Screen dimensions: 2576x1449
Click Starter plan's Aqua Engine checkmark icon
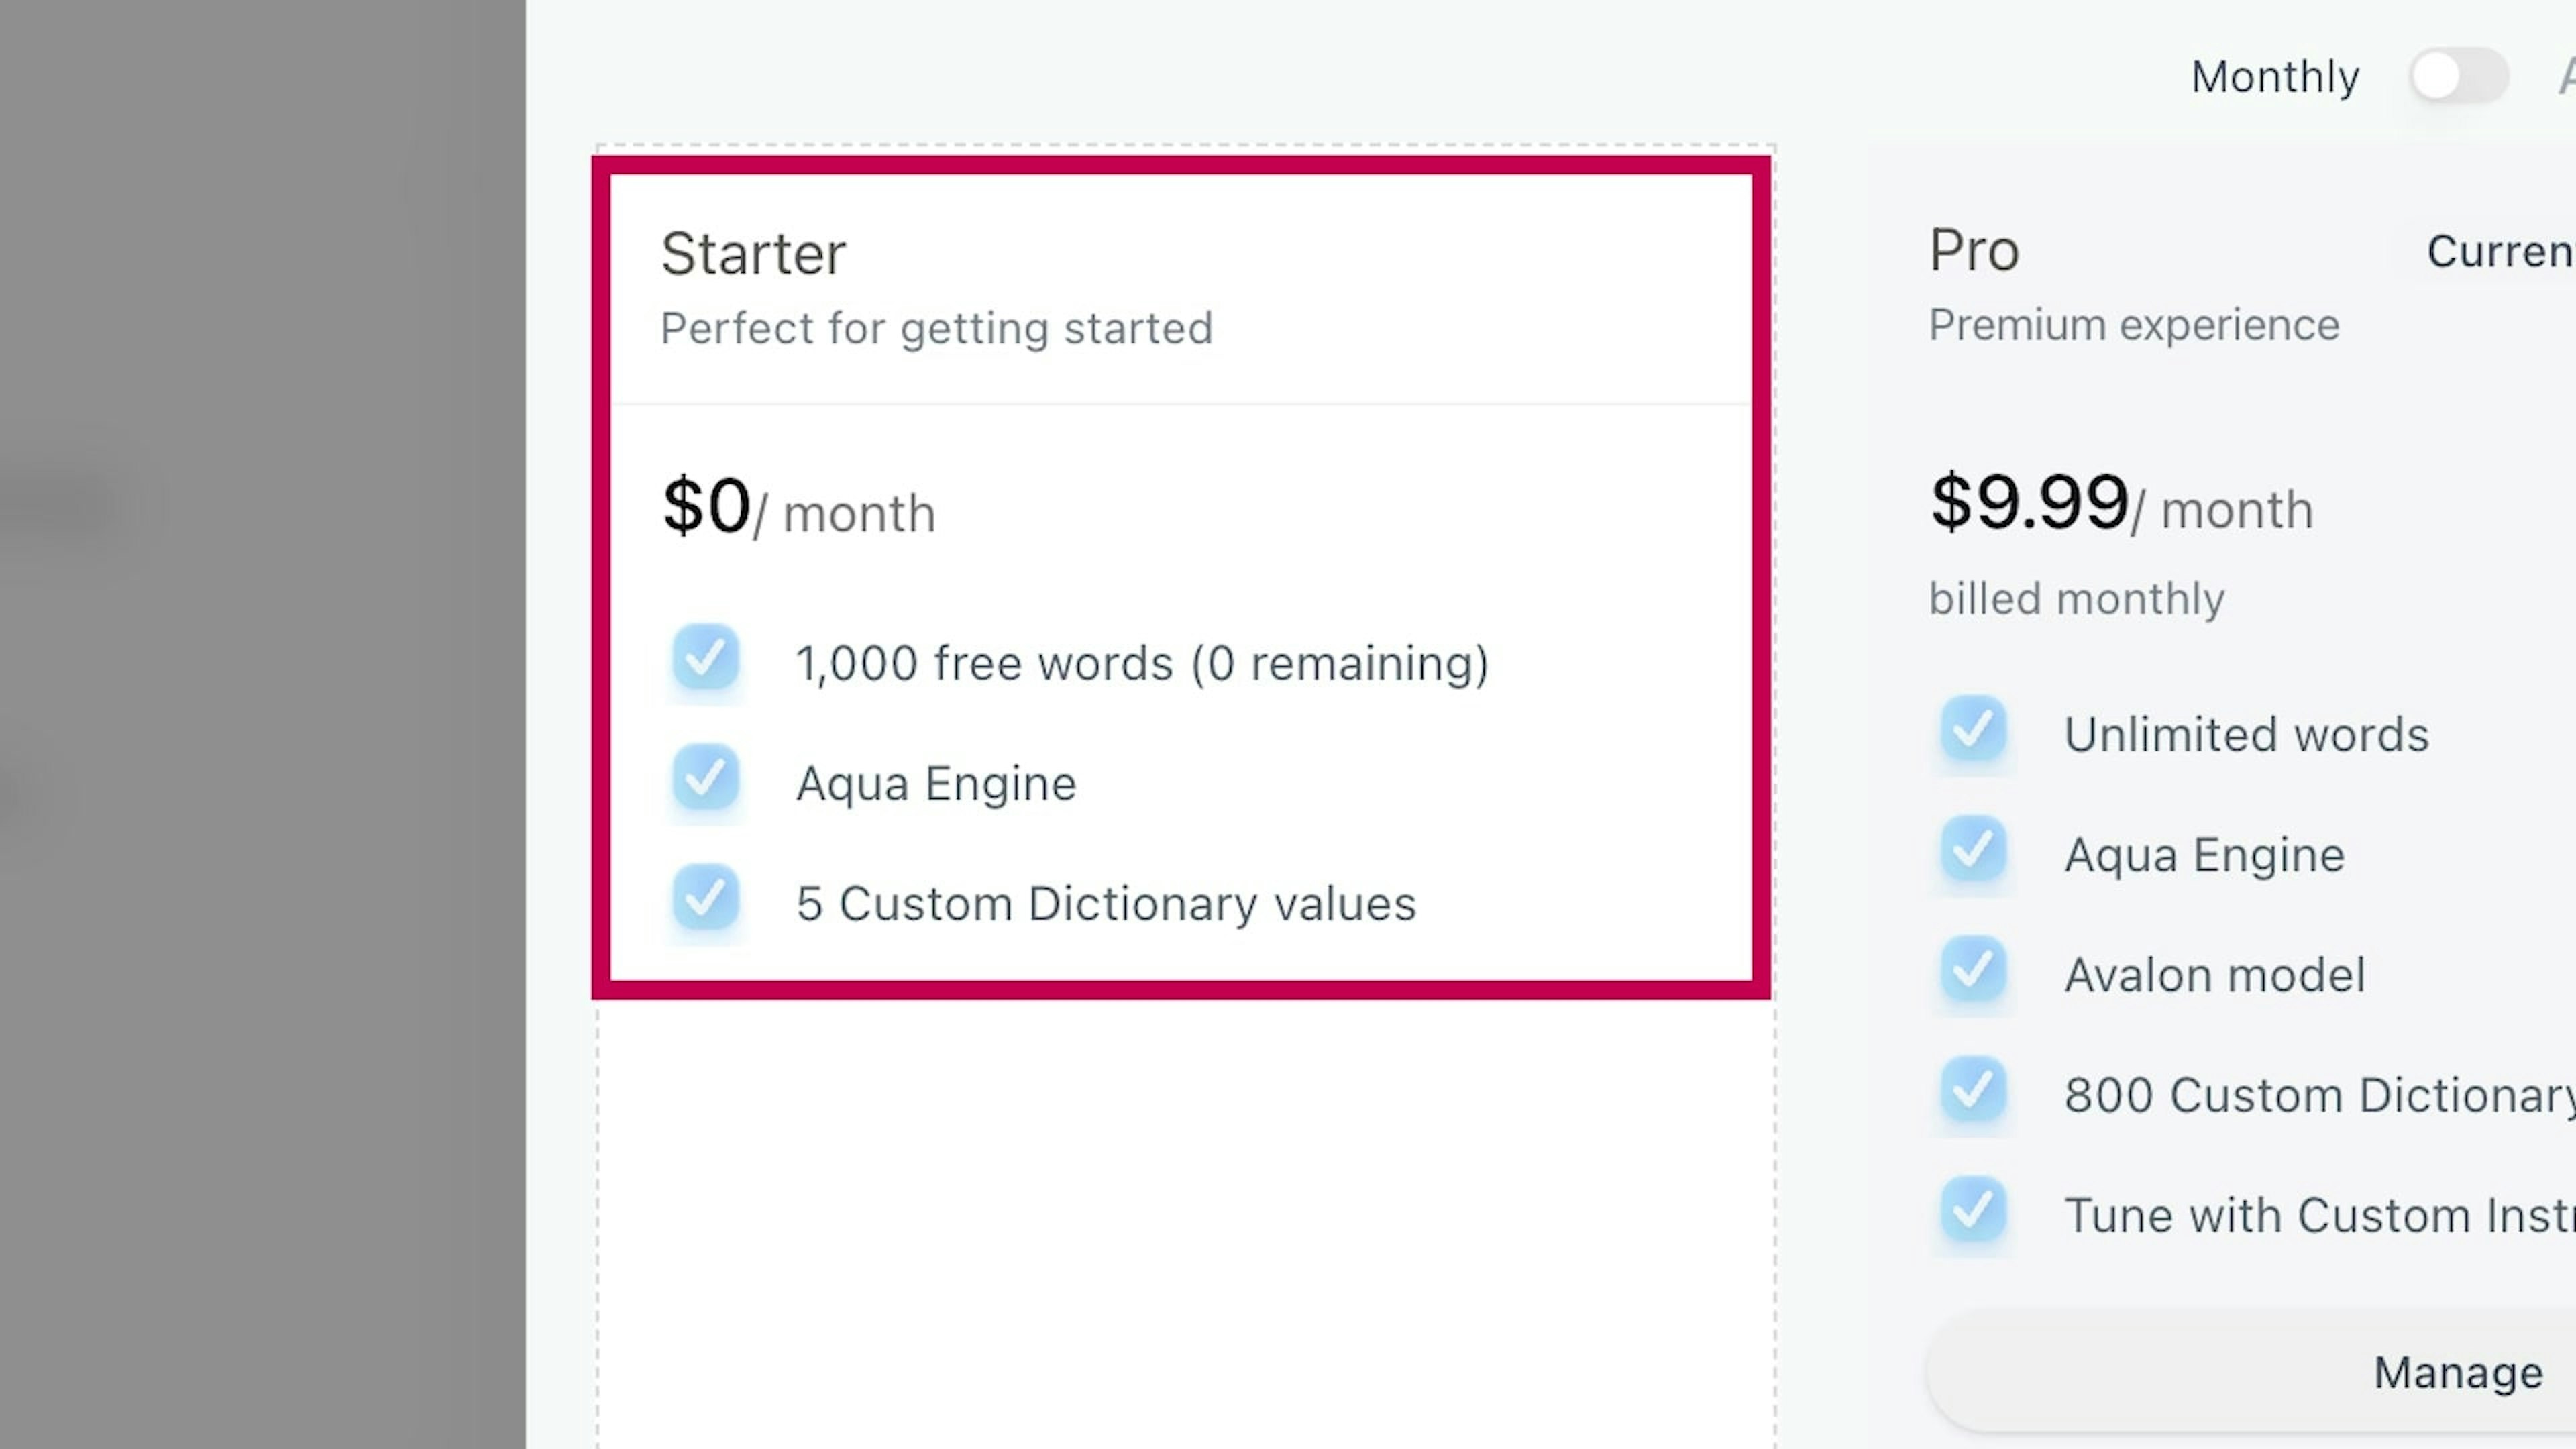(705, 778)
